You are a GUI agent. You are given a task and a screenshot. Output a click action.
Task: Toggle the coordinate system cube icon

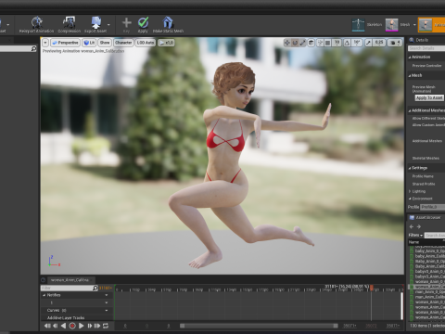coord(311,43)
